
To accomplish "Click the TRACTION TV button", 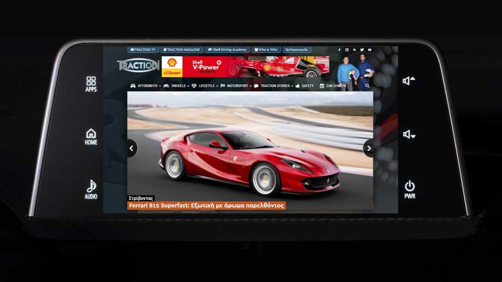I will coord(143,50).
